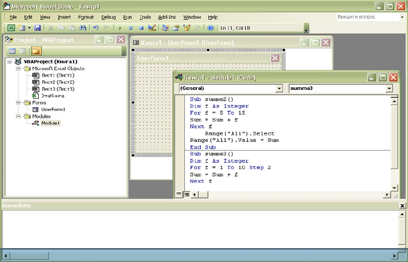This screenshot has width=408, height=262.
Task: Open the Tools menu
Action: 145,17
